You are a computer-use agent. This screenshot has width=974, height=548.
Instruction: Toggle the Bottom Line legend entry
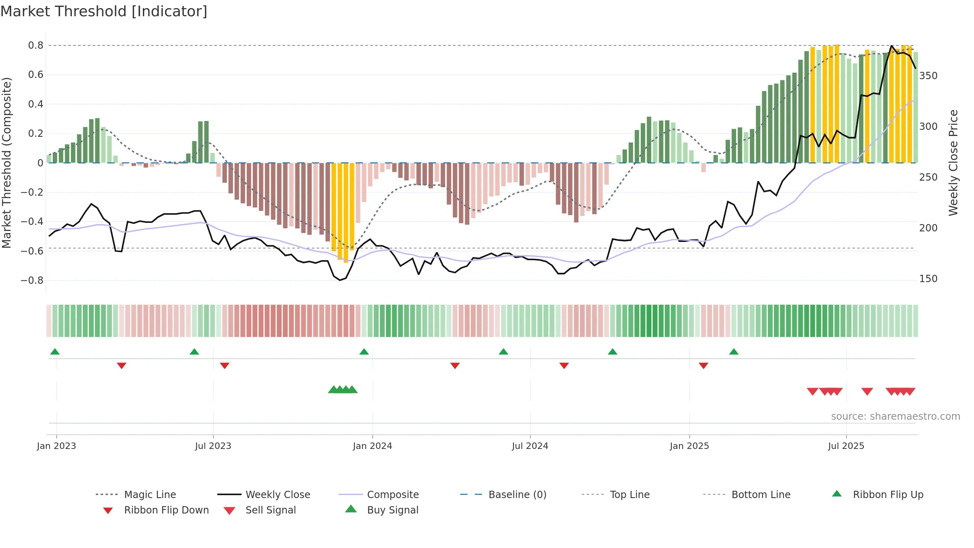tap(747, 494)
